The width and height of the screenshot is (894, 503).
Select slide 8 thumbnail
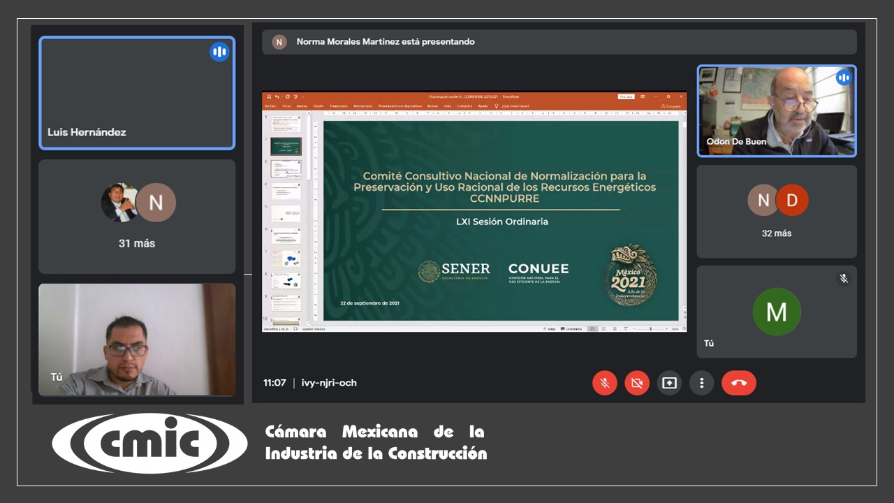click(286, 280)
